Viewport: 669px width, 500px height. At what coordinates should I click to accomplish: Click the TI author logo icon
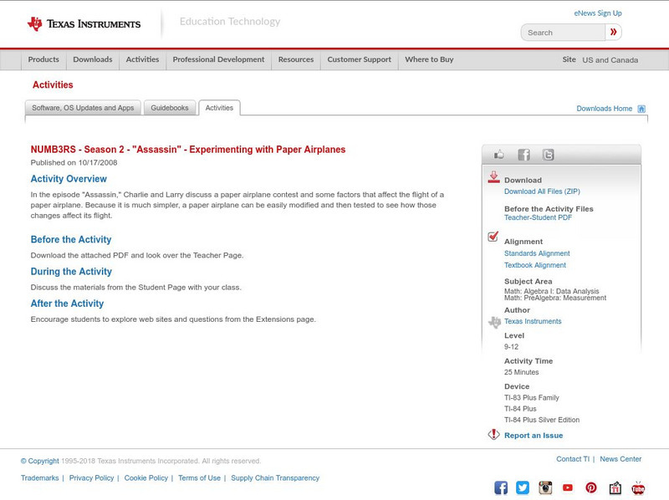[x=494, y=322]
